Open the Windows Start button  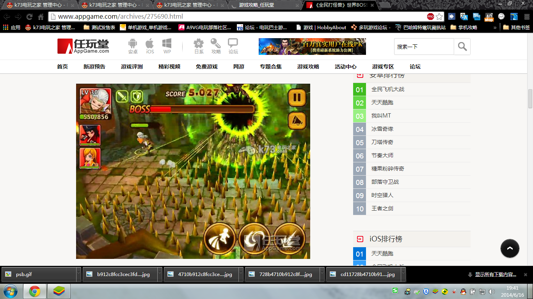coord(10,291)
